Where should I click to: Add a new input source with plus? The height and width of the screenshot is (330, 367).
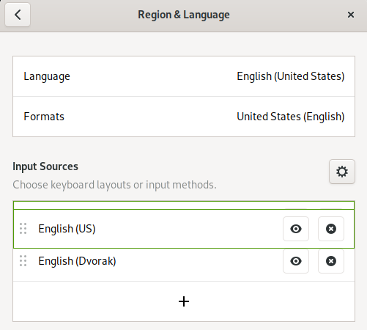pos(184,301)
